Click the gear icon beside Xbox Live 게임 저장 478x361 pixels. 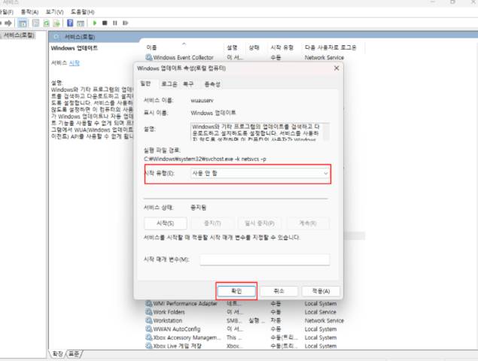(149, 346)
